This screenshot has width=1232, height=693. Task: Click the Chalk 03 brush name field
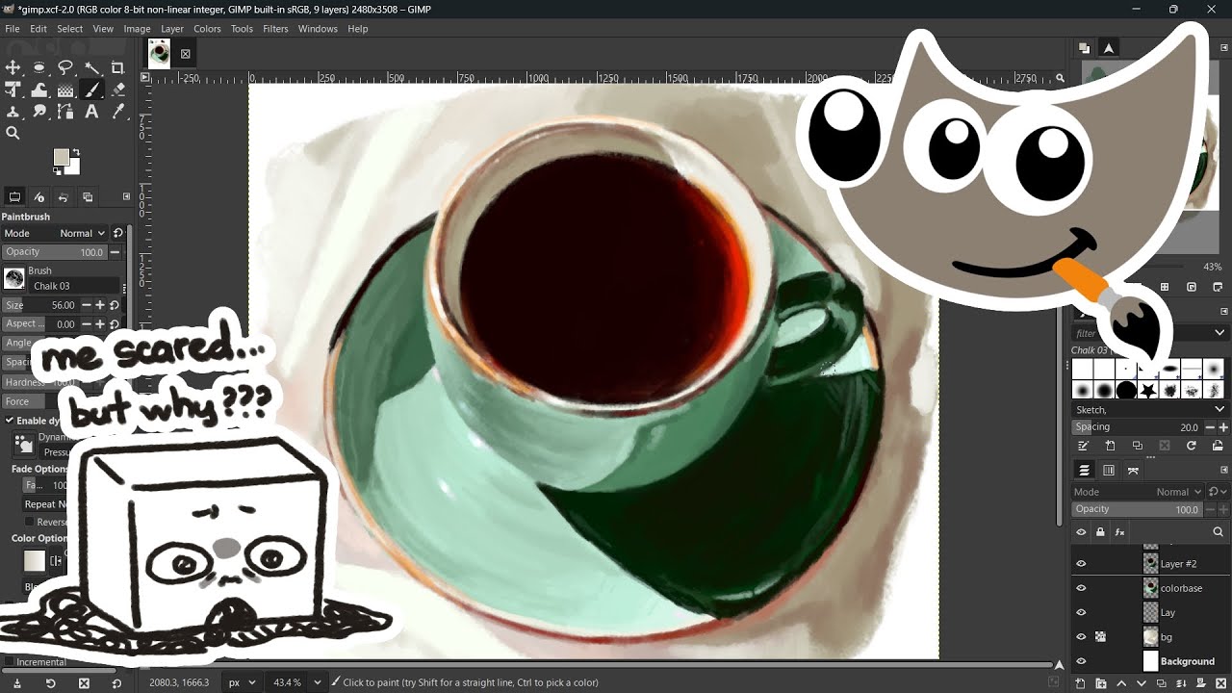pyautogui.click(x=76, y=286)
